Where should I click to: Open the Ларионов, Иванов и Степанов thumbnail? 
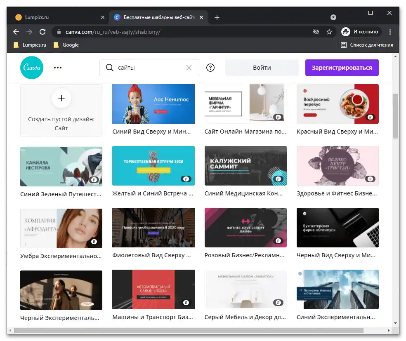click(x=338, y=289)
